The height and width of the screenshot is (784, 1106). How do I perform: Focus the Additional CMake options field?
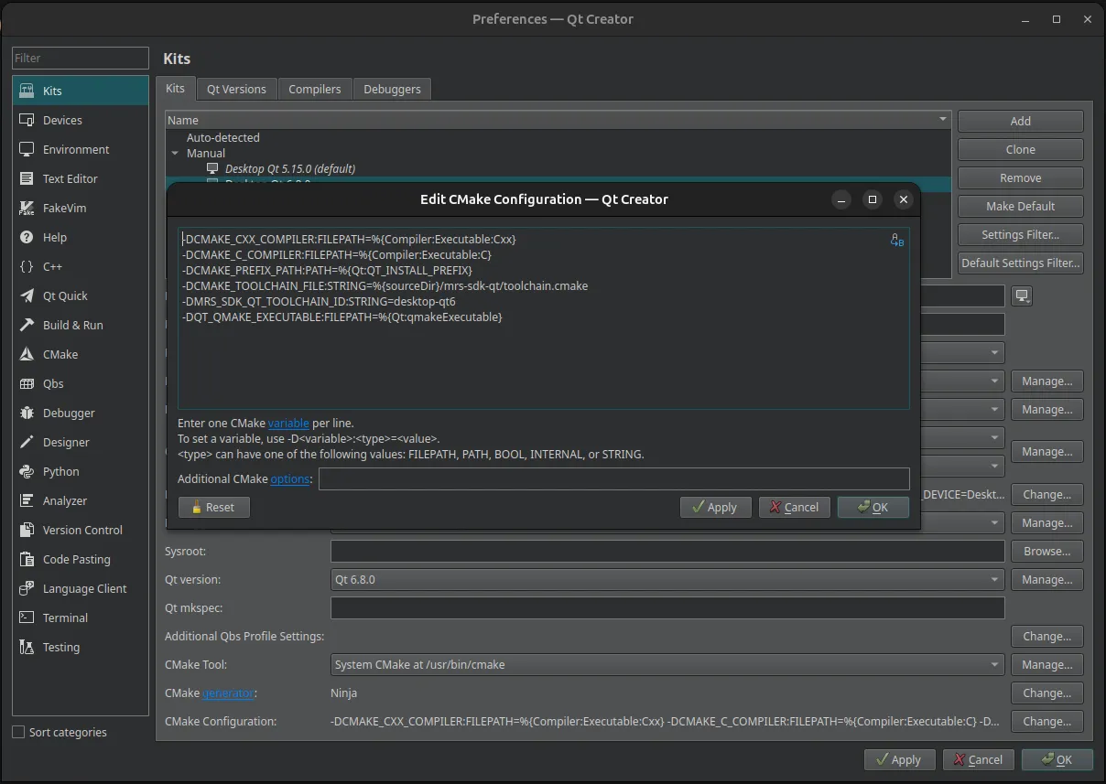[613, 478]
